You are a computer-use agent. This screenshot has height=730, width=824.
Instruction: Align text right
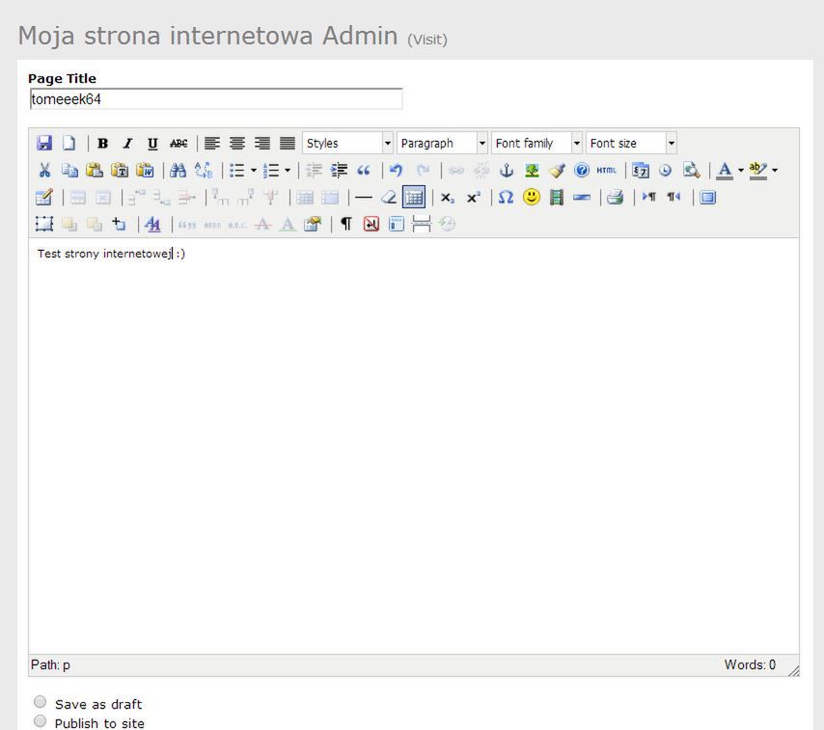coord(262,143)
